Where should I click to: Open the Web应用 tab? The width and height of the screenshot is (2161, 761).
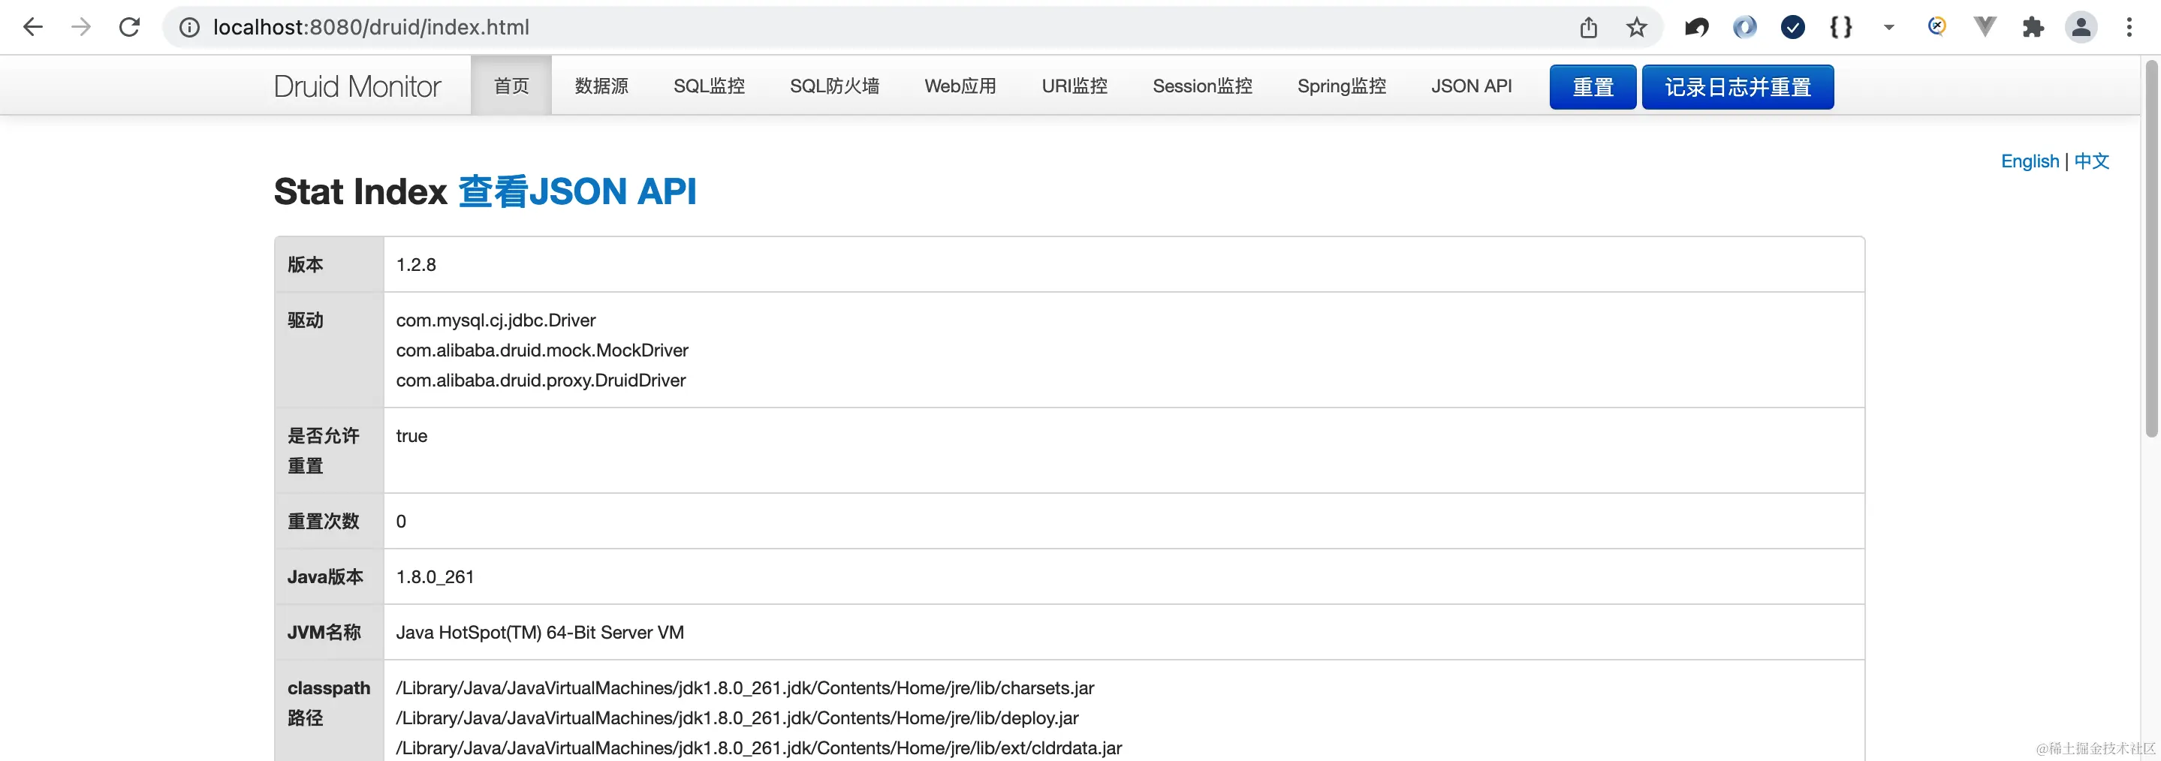[960, 86]
